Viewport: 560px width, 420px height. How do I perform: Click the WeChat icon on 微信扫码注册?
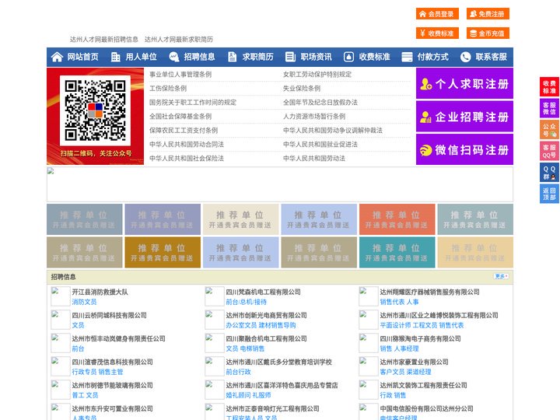pyautogui.click(x=425, y=150)
